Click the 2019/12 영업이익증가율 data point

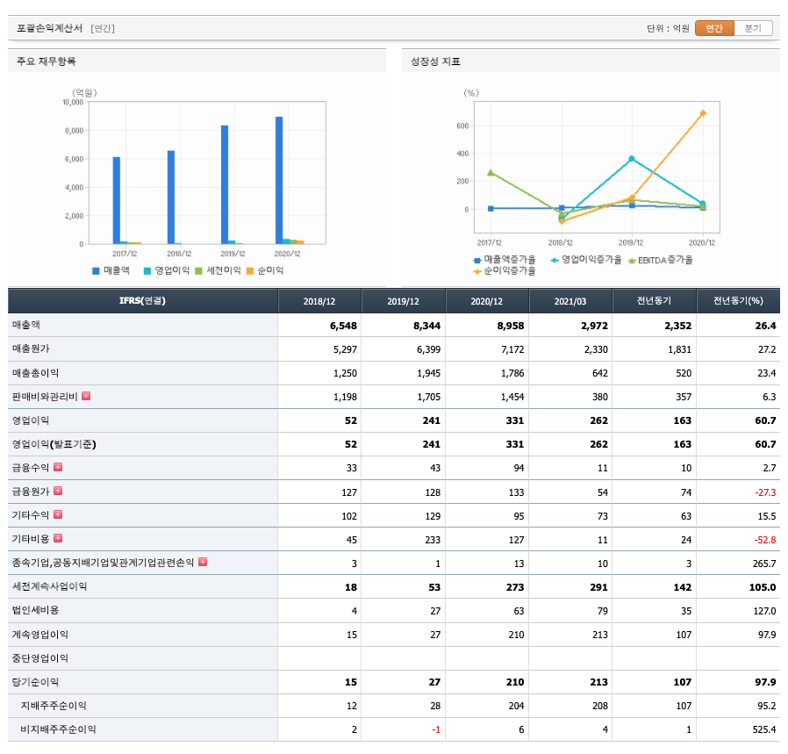tap(632, 158)
